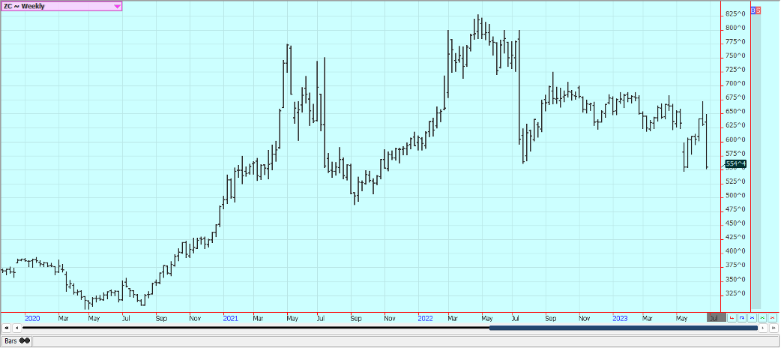Image resolution: width=781 pixels, height=348 pixels.
Task: Click the highlighted Jul date marker
Action: coord(716,318)
